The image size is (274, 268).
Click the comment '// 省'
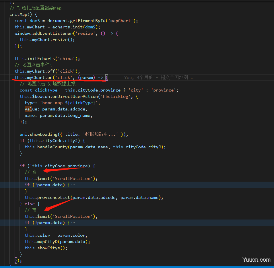[31, 172]
